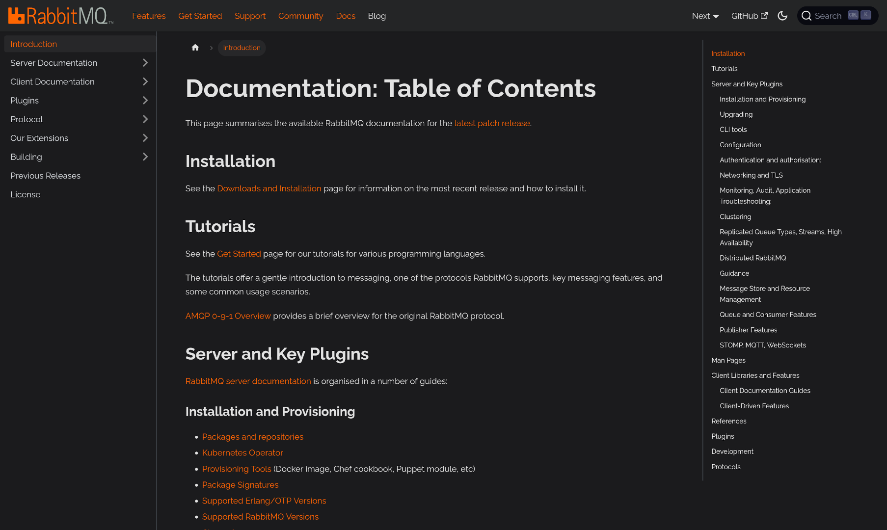Viewport: 887px width, 530px height.
Task: Open search using the magnifier icon
Action: [x=807, y=15]
